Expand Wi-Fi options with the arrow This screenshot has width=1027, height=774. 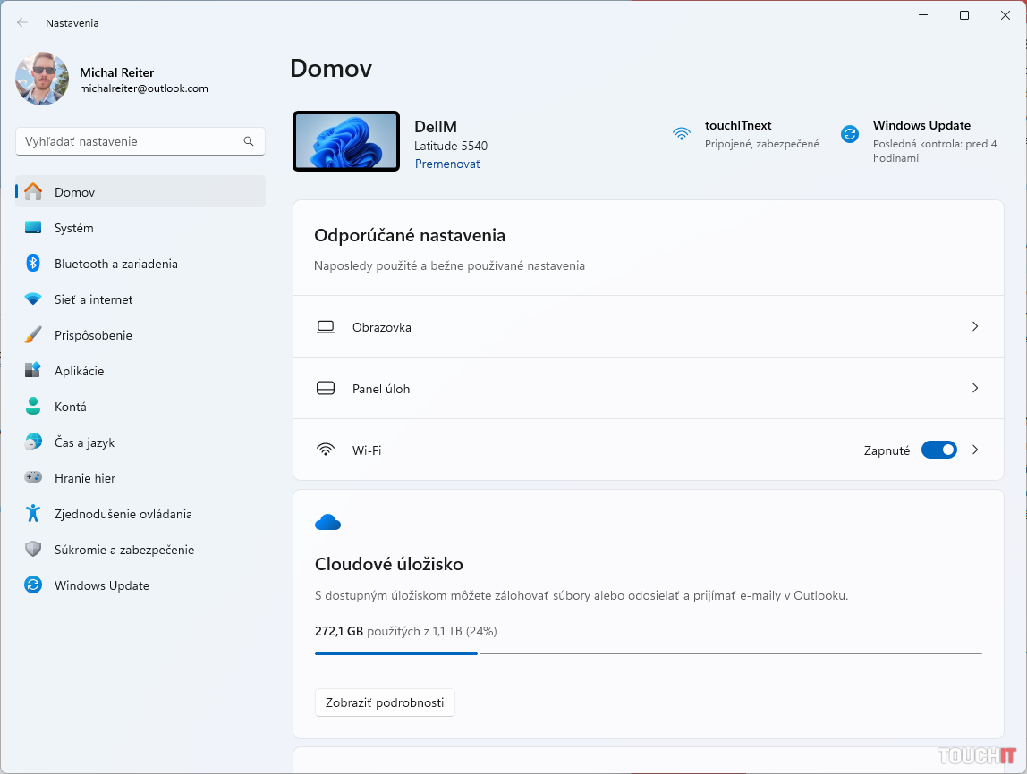pyautogui.click(x=975, y=450)
